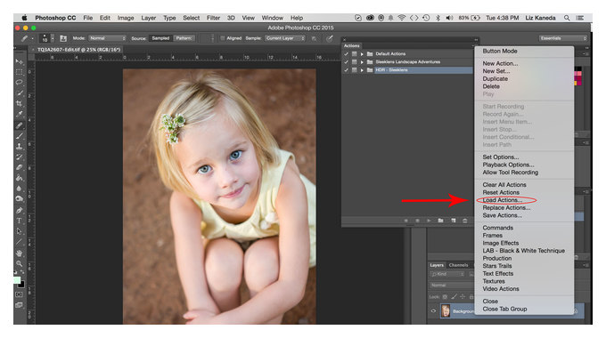Select the Line shape tool
Image resolution: width=606 pixels, height=338 pixels.
(19, 242)
